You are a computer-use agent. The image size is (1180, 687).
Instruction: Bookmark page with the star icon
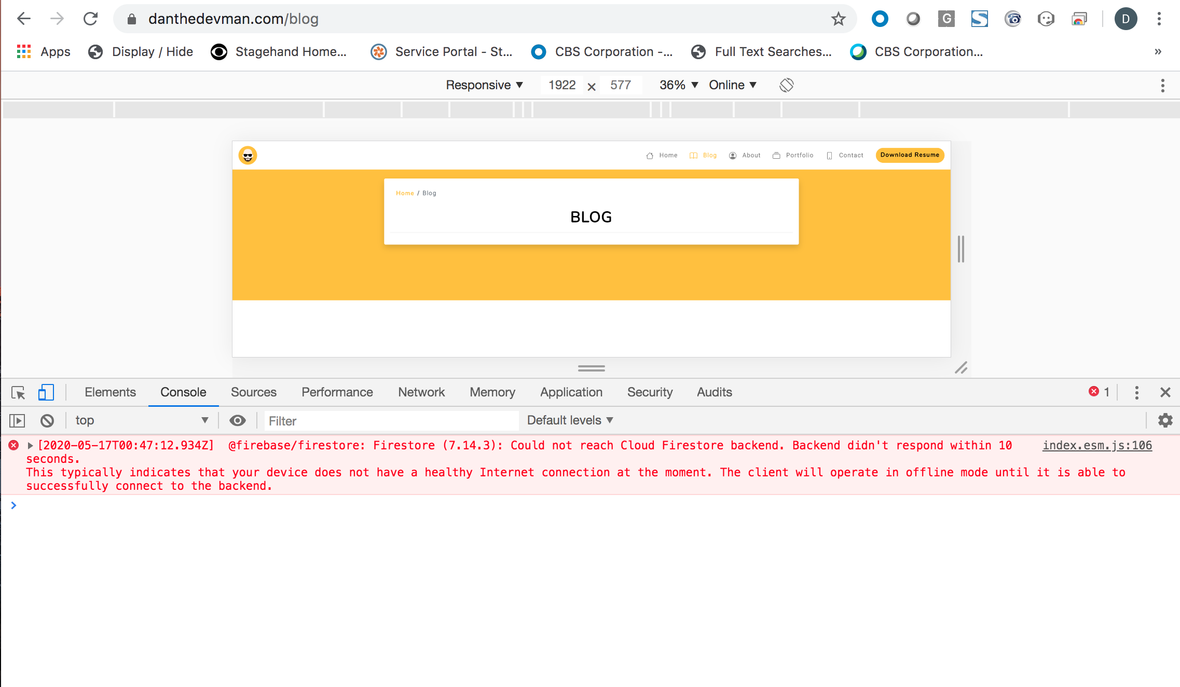(838, 19)
